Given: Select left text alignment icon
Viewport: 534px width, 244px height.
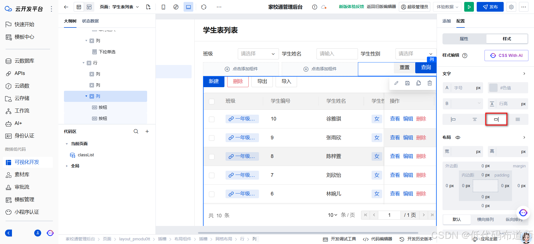Looking at the screenshot, I should pyautogui.click(x=453, y=119).
